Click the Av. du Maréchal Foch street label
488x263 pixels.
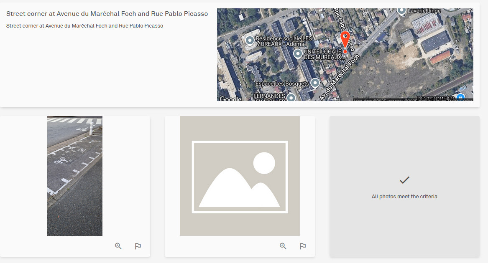(339, 77)
